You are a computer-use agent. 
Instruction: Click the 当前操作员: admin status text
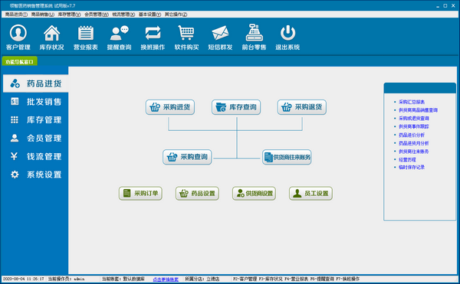point(66,279)
